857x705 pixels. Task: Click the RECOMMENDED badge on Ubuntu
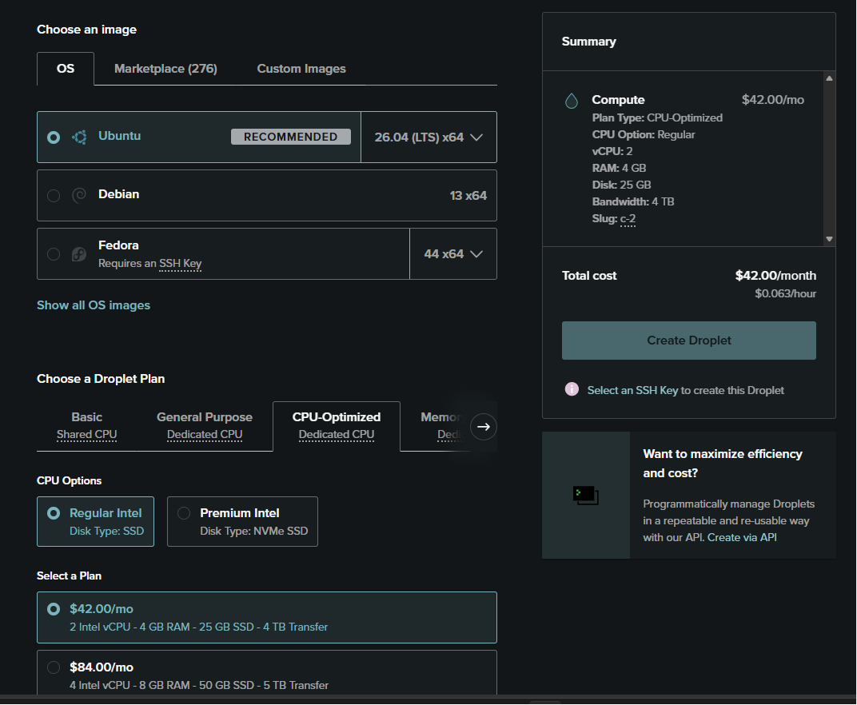point(291,137)
